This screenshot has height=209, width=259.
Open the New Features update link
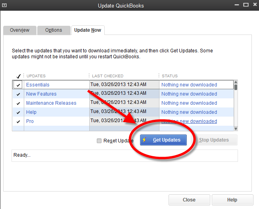[41, 94]
